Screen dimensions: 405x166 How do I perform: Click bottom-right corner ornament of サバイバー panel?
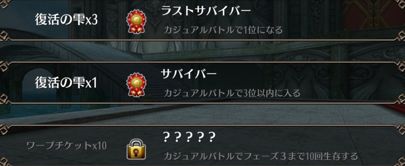point(399,99)
